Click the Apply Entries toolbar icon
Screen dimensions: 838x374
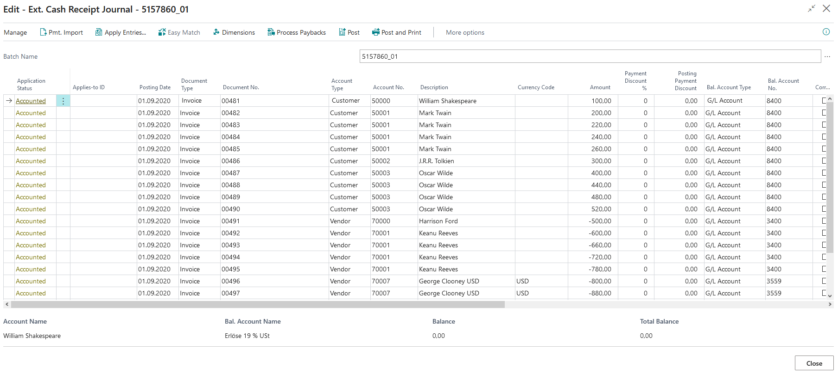(x=99, y=32)
